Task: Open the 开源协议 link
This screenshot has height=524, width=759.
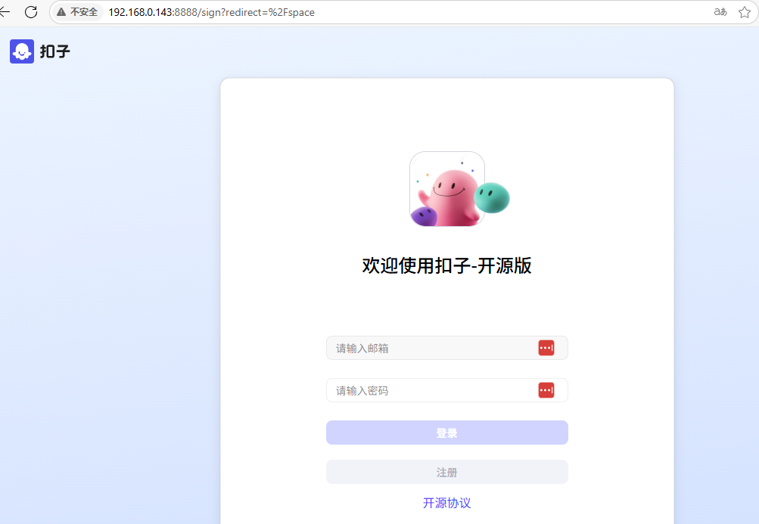Action: 446,503
